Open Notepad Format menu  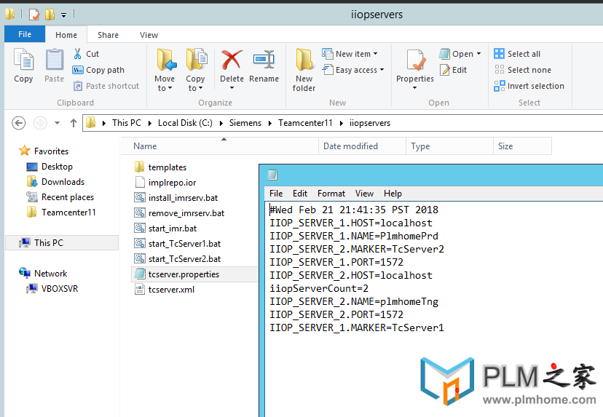click(331, 194)
